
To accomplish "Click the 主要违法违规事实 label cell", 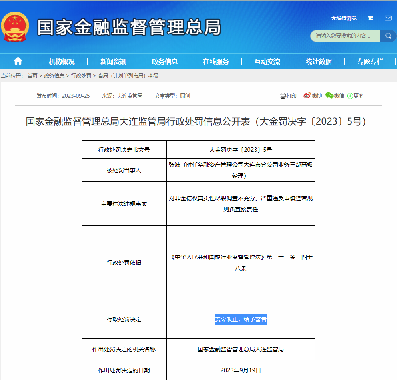I will 124,204.
